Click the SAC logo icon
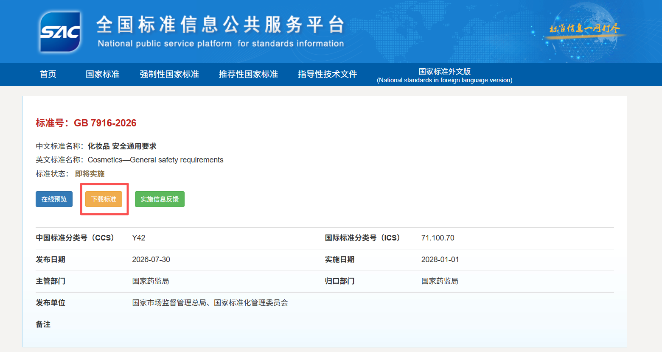Viewport: 662px width, 352px height. coord(60,32)
